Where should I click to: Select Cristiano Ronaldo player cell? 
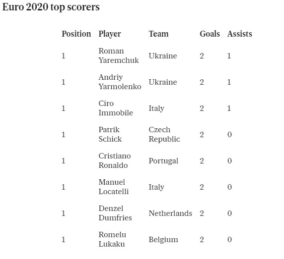115,160
